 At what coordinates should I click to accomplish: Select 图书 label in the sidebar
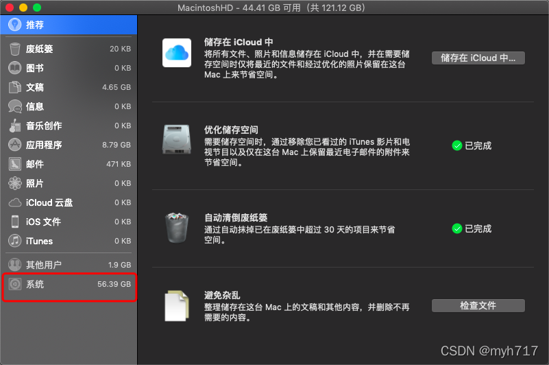tap(35, 68)
